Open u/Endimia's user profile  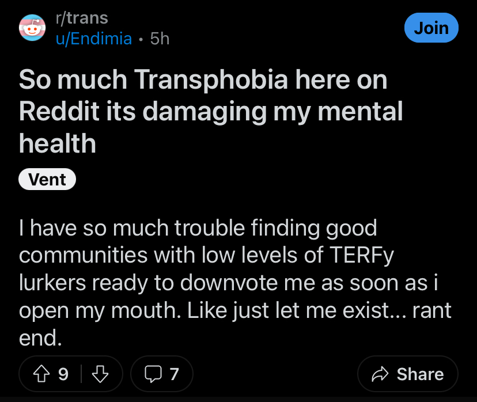click(x=94, y=39)
